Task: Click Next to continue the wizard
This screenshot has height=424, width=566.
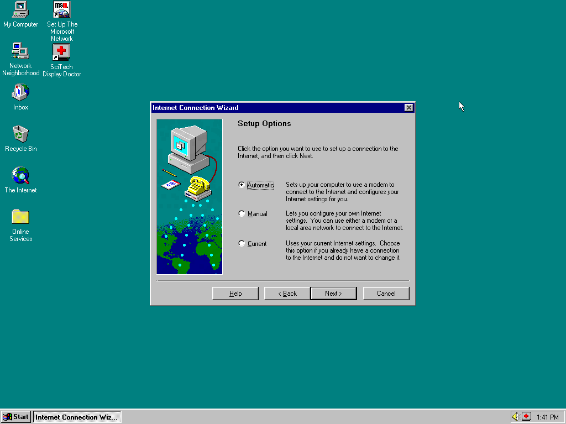Action: pyautogui.click(x=333, y=293)
